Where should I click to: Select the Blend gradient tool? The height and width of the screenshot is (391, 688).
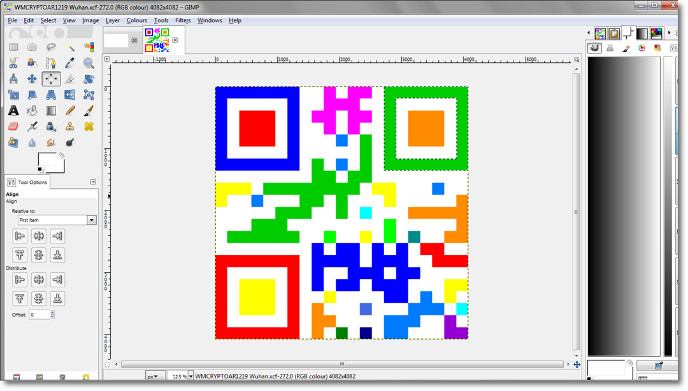(51, 111)
